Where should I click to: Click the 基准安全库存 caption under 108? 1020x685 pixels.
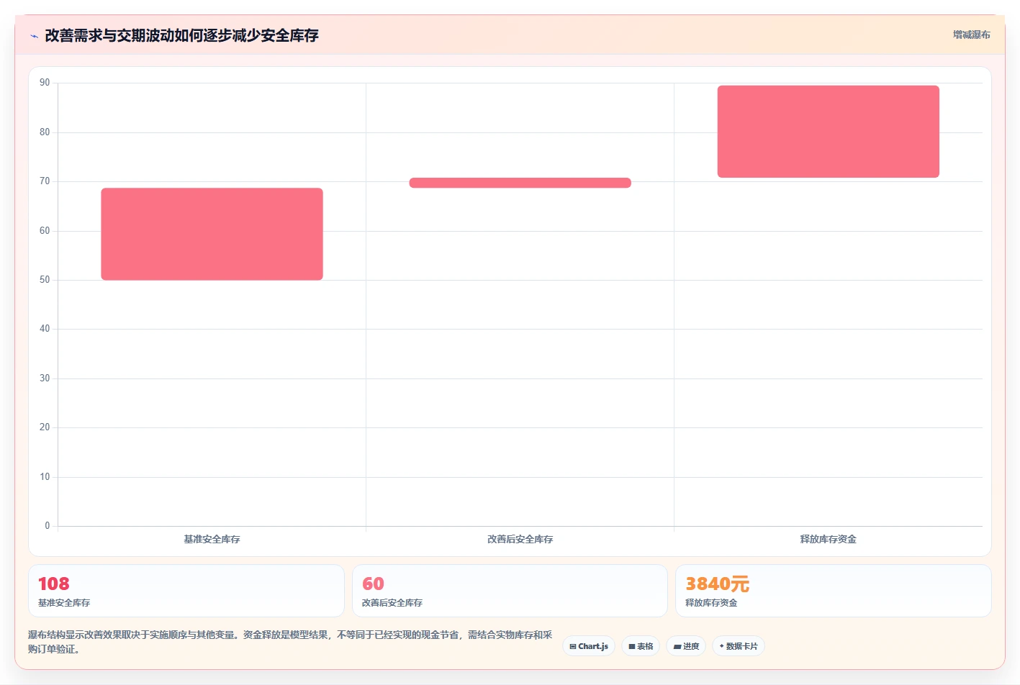point(64,603)
